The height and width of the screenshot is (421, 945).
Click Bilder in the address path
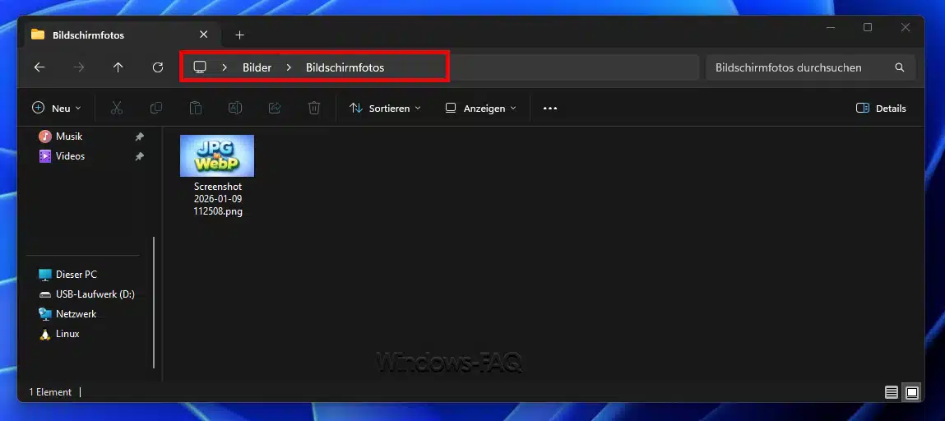coord(257,67)
